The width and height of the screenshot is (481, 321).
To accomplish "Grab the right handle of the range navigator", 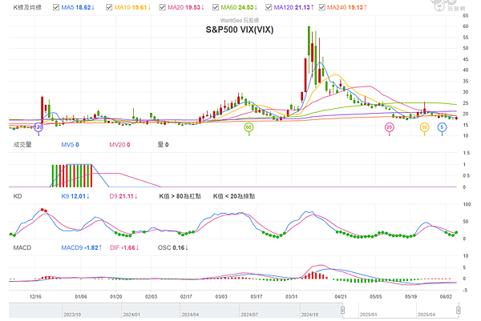I will tap(458, 311).
